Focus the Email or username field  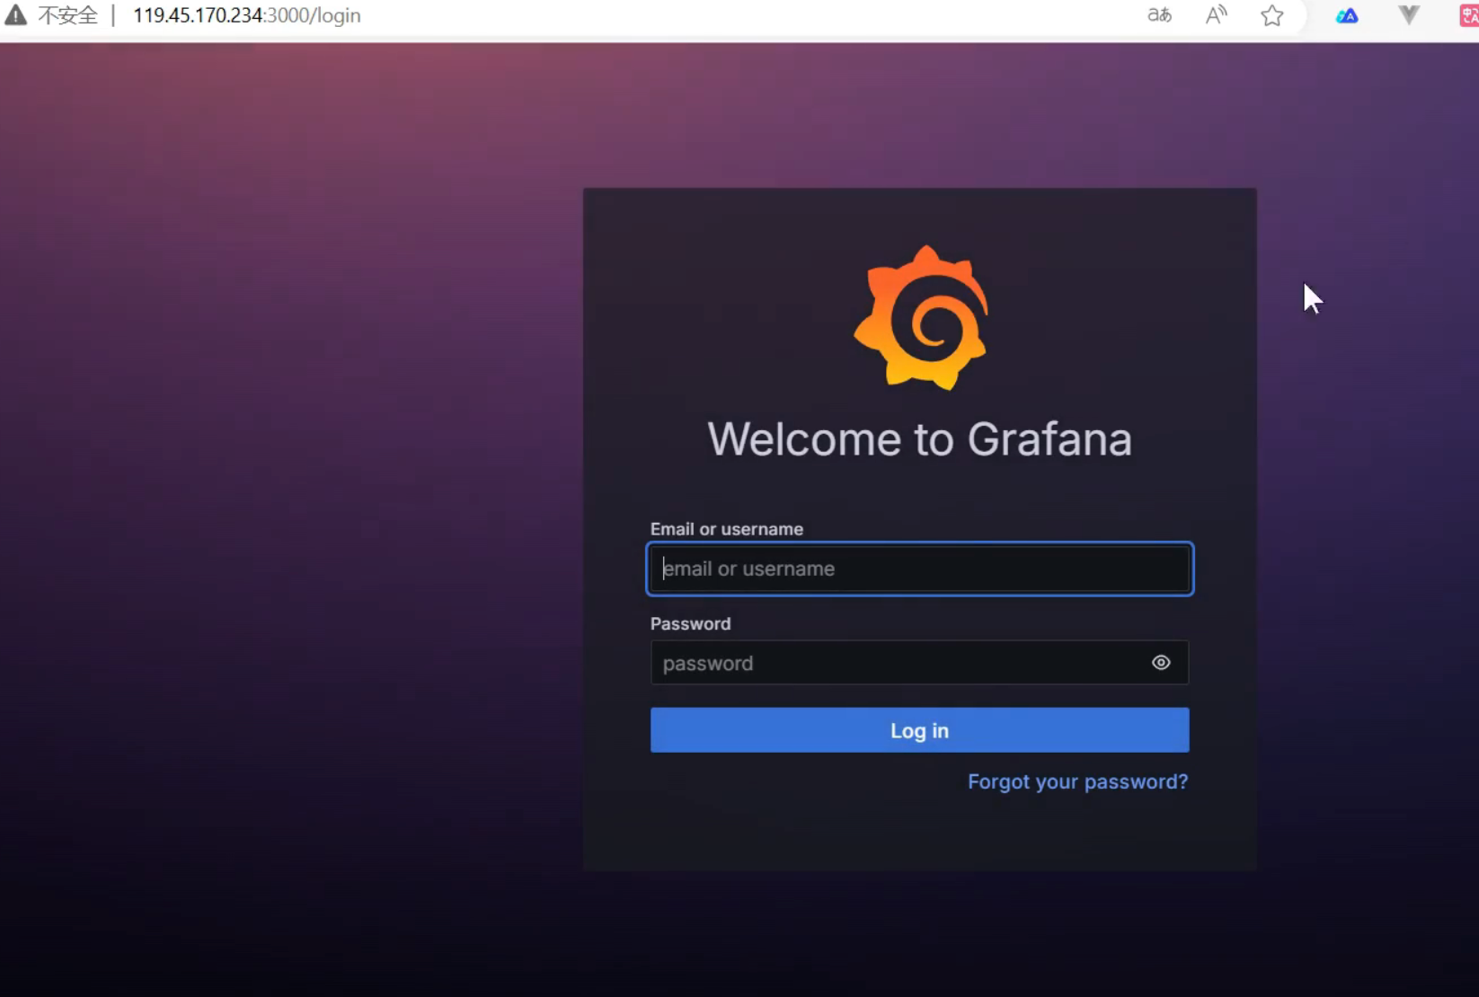point(920,569)
